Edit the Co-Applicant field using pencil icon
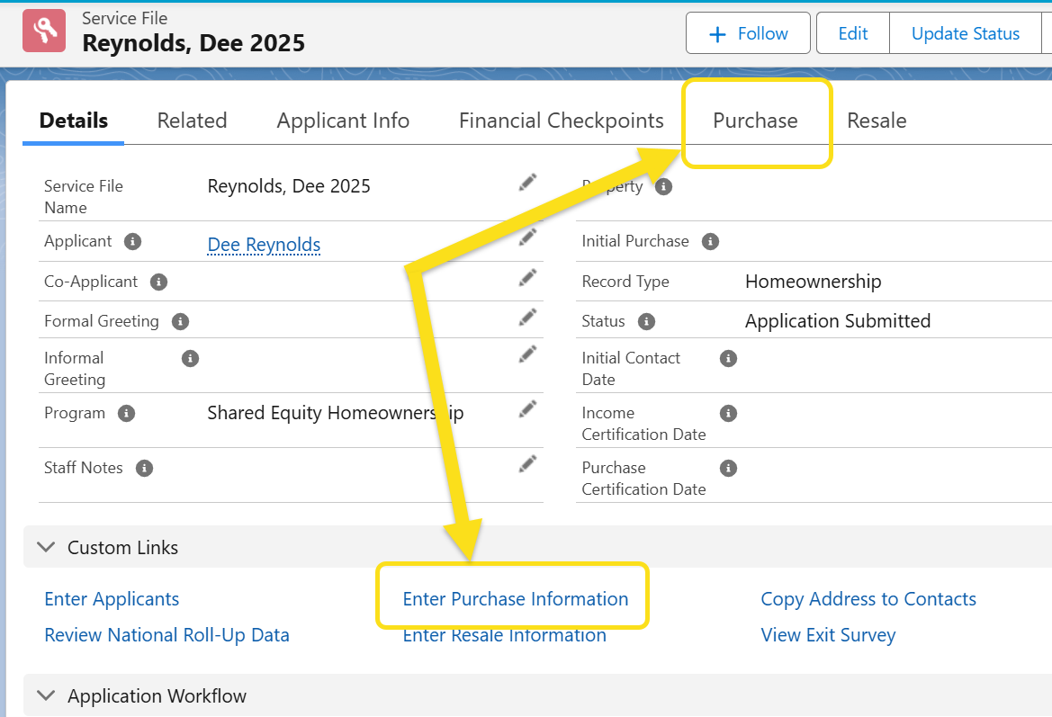 (x=528, y=278)
